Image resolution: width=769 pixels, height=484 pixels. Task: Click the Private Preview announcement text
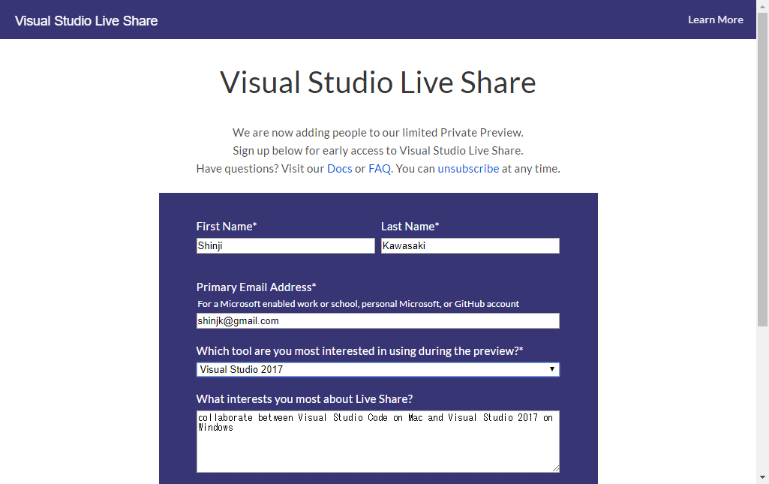pos(377,132)
